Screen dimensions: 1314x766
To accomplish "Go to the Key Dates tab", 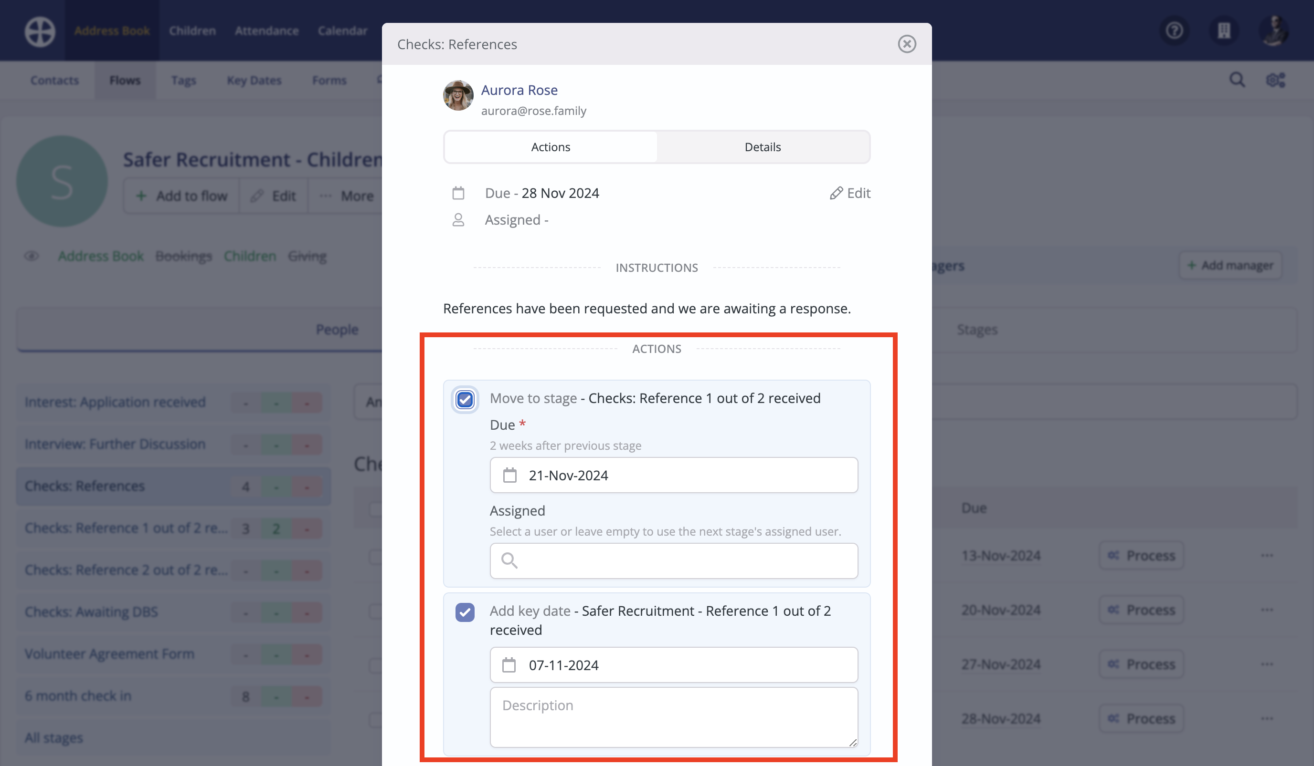I will coord(254,80).
